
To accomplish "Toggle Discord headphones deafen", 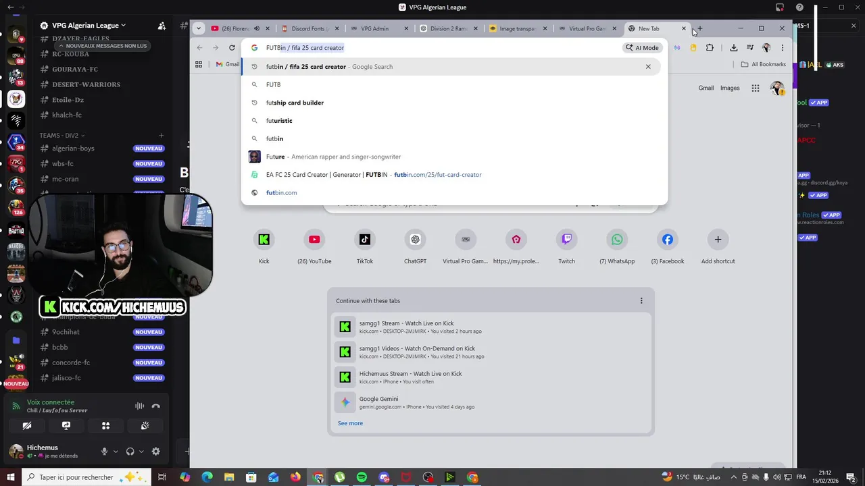I will [130, 452].
